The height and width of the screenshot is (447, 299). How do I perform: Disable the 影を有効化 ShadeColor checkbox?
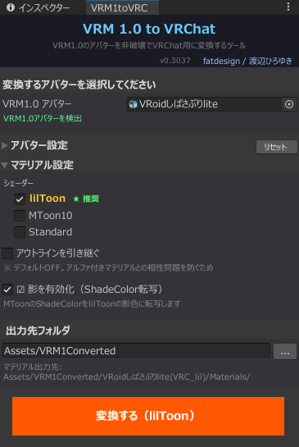click(7, 290)
